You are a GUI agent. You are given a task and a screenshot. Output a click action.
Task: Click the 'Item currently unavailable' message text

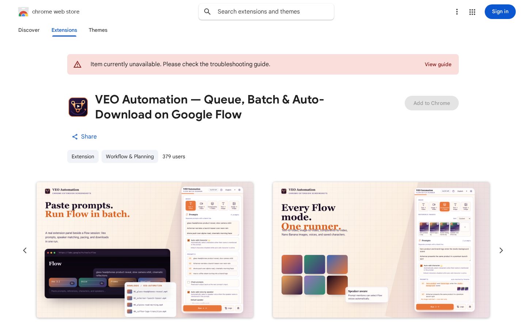point(180,64)
